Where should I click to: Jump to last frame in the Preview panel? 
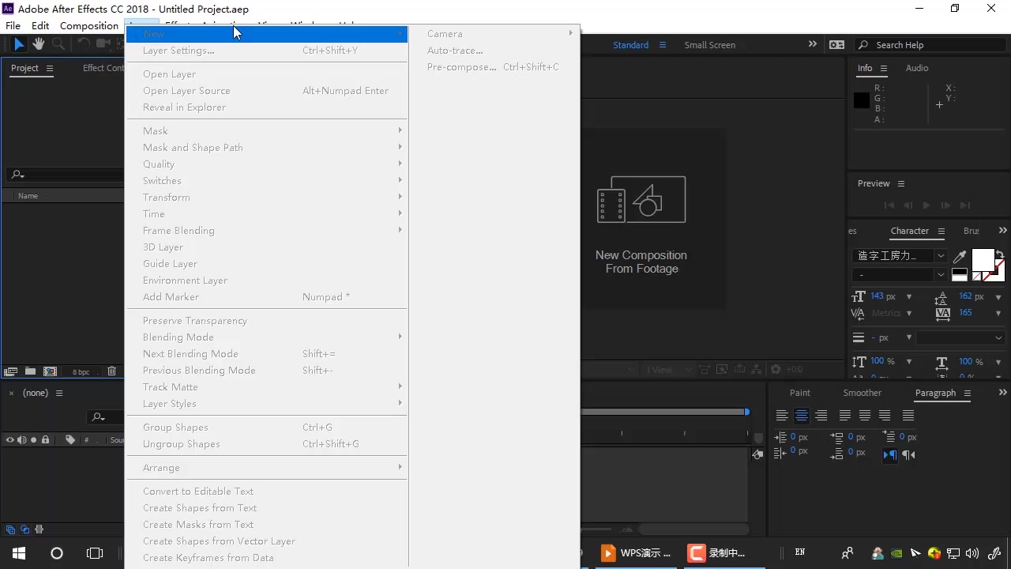click(964, 205)
